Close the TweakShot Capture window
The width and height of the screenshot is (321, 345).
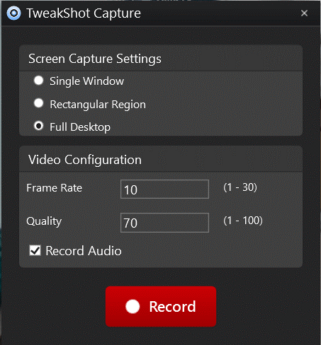304,13
